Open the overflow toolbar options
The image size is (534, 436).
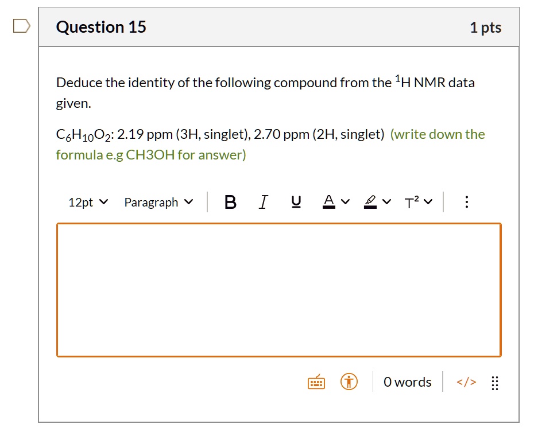point(466,201)
